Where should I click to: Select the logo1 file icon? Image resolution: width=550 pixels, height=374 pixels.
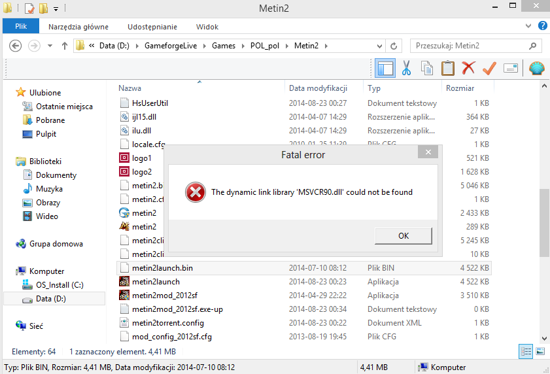tap(124, 158)
